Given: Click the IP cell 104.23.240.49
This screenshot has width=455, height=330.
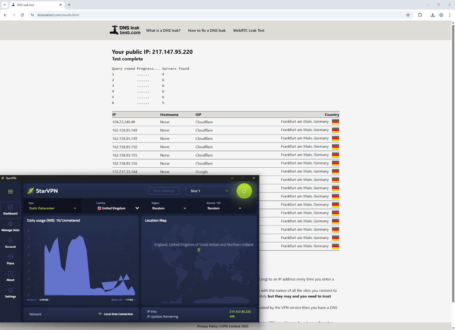Looking at the screenshot, I should click(124, 122).
